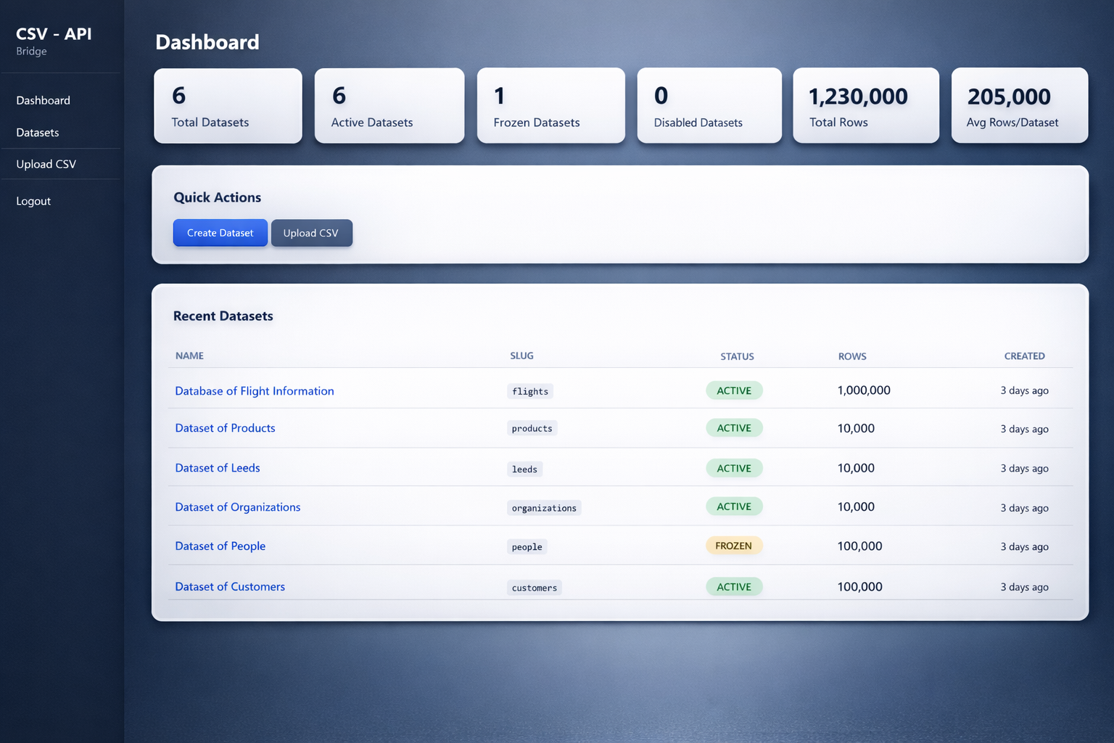
Task: Open the Database of Flight Information dataset
Action: point(254,391)
